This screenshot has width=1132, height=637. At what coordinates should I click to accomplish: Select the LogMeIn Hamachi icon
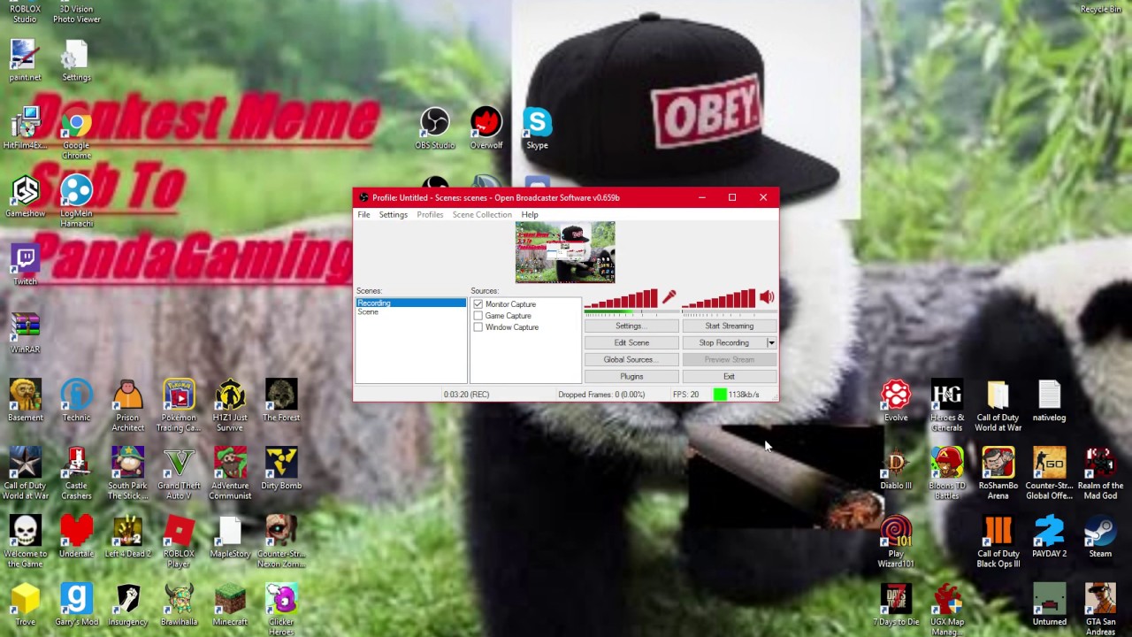(76, 202)
